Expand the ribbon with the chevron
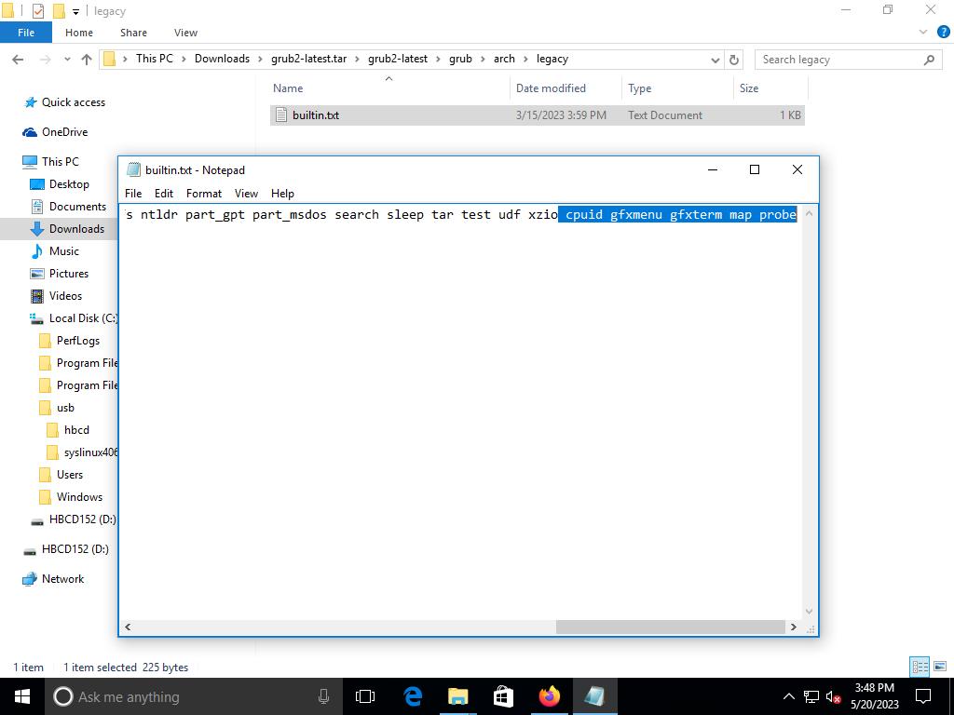 pyautogui.click(x=923, y=33)
